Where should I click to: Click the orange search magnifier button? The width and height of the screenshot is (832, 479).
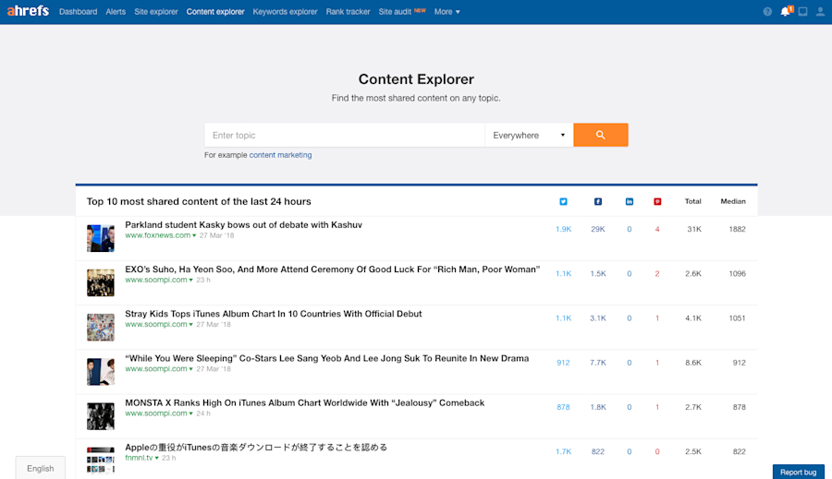coord(601,135)
